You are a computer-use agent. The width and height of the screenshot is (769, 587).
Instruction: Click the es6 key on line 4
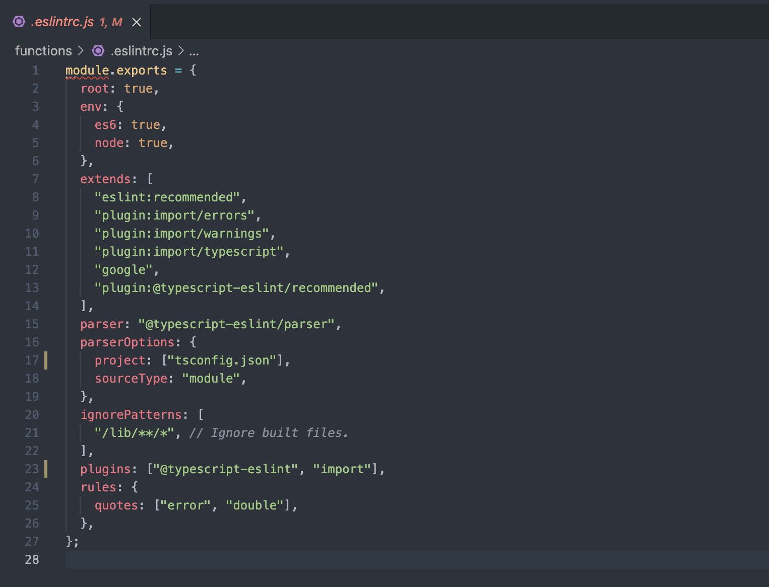coord(105,125)
